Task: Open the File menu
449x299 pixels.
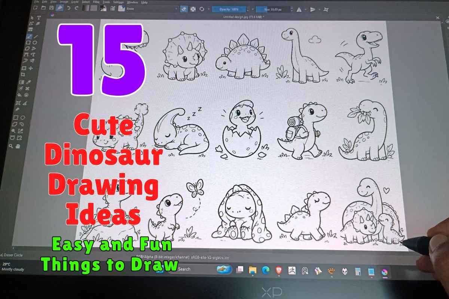Action: [37, 2]
